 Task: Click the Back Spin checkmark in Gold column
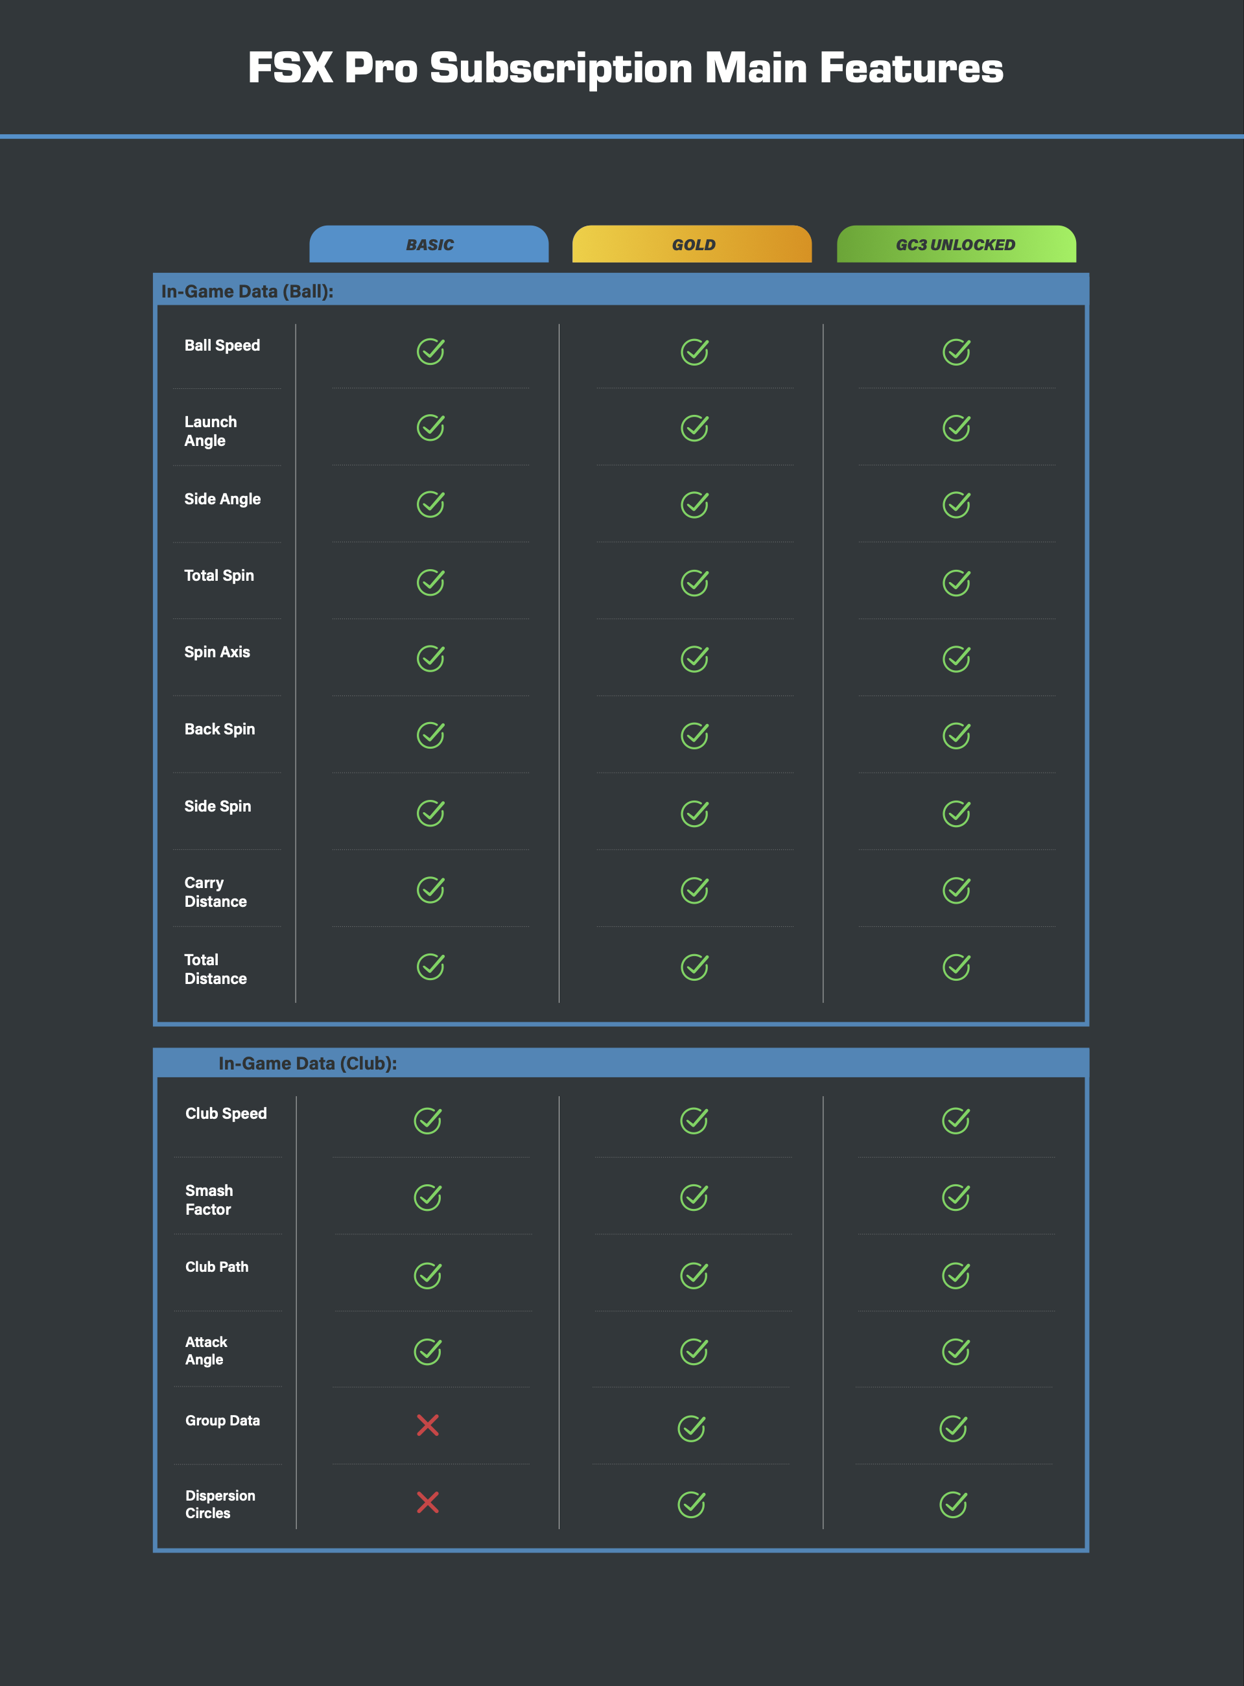pyautogui.click(x=694, y=735)
